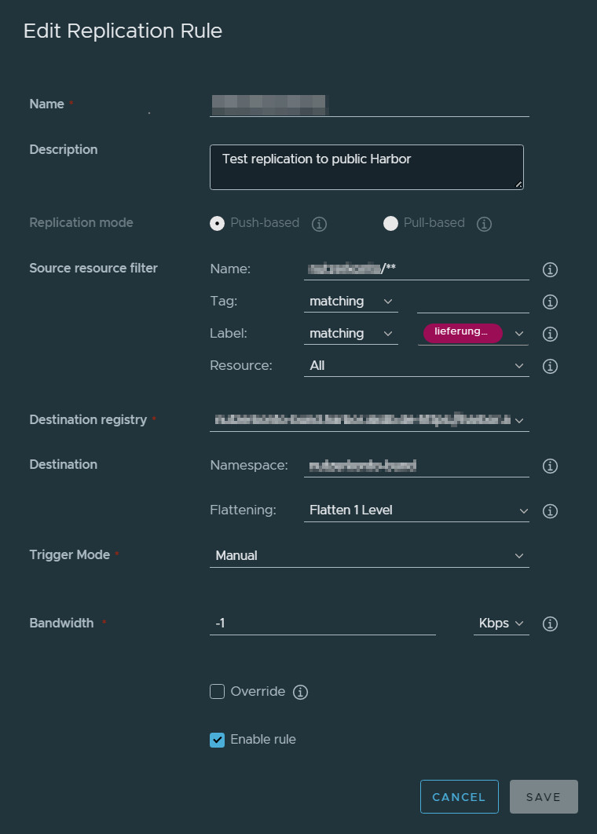Screen dimensions: 597x834
Task: Click inside the Description text area
Action: tap(366, 166)
